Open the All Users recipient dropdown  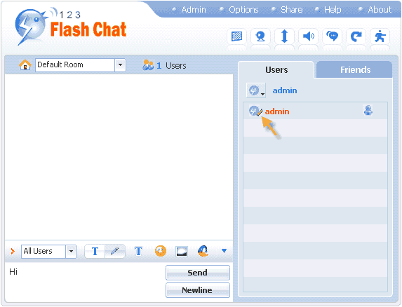pos(71,252)
